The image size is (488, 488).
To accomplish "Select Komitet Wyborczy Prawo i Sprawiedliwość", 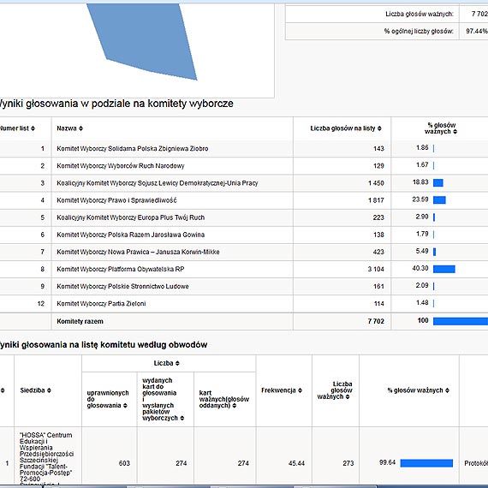I will tap(116, 200).
